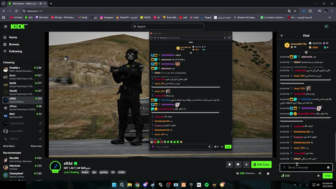
Task: Click the browser tab search dropdown arrow
Action: coord(3,3)
